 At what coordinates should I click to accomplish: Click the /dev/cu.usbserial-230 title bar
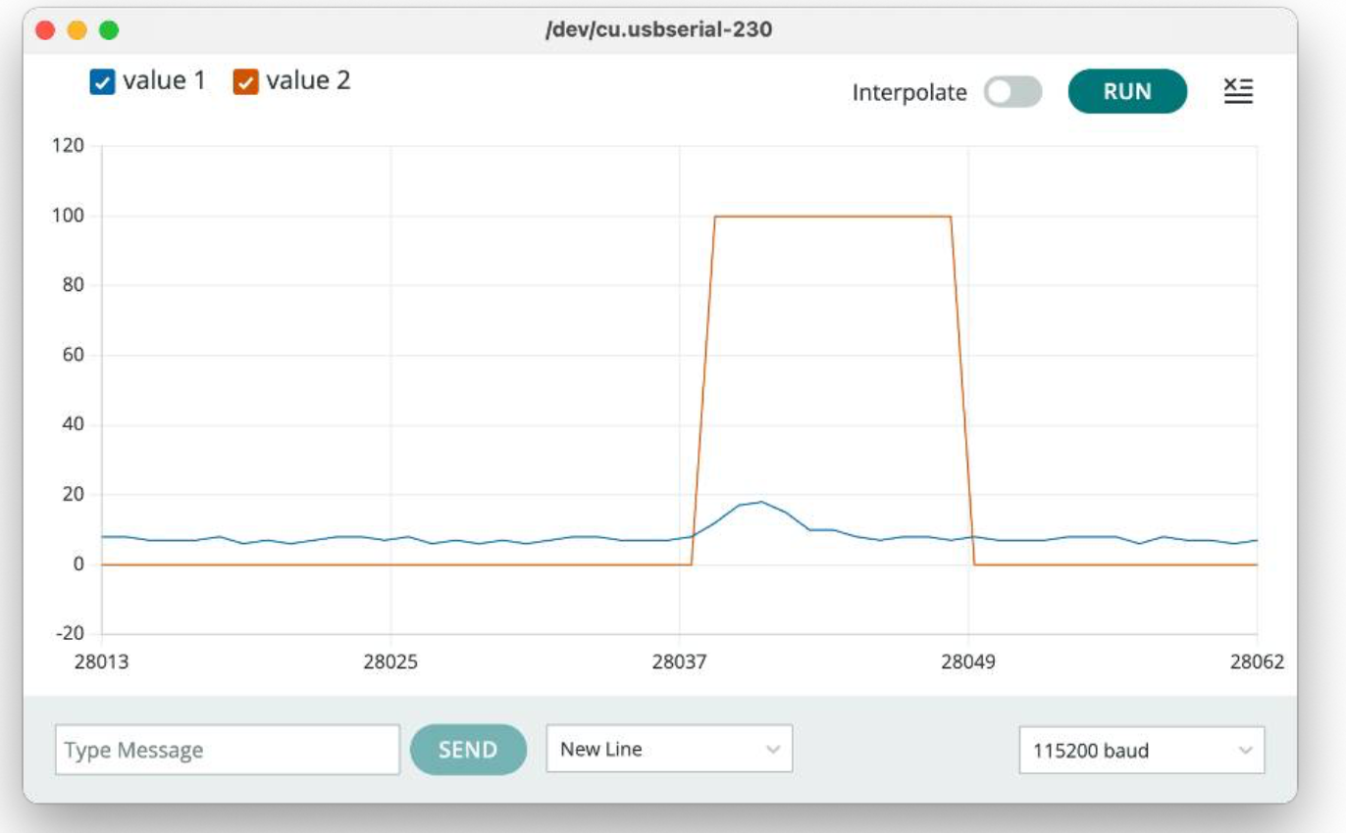(659, 29)
